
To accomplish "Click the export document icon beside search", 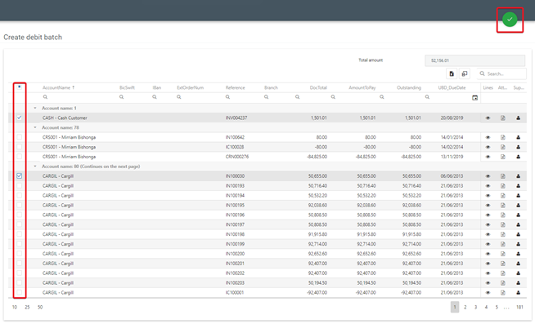I will pyautogui.click(x=452, y=73).
